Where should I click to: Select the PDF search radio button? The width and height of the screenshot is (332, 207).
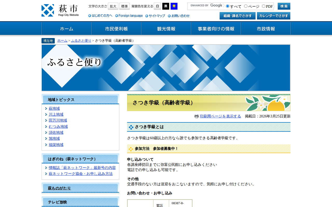[264, 6]
